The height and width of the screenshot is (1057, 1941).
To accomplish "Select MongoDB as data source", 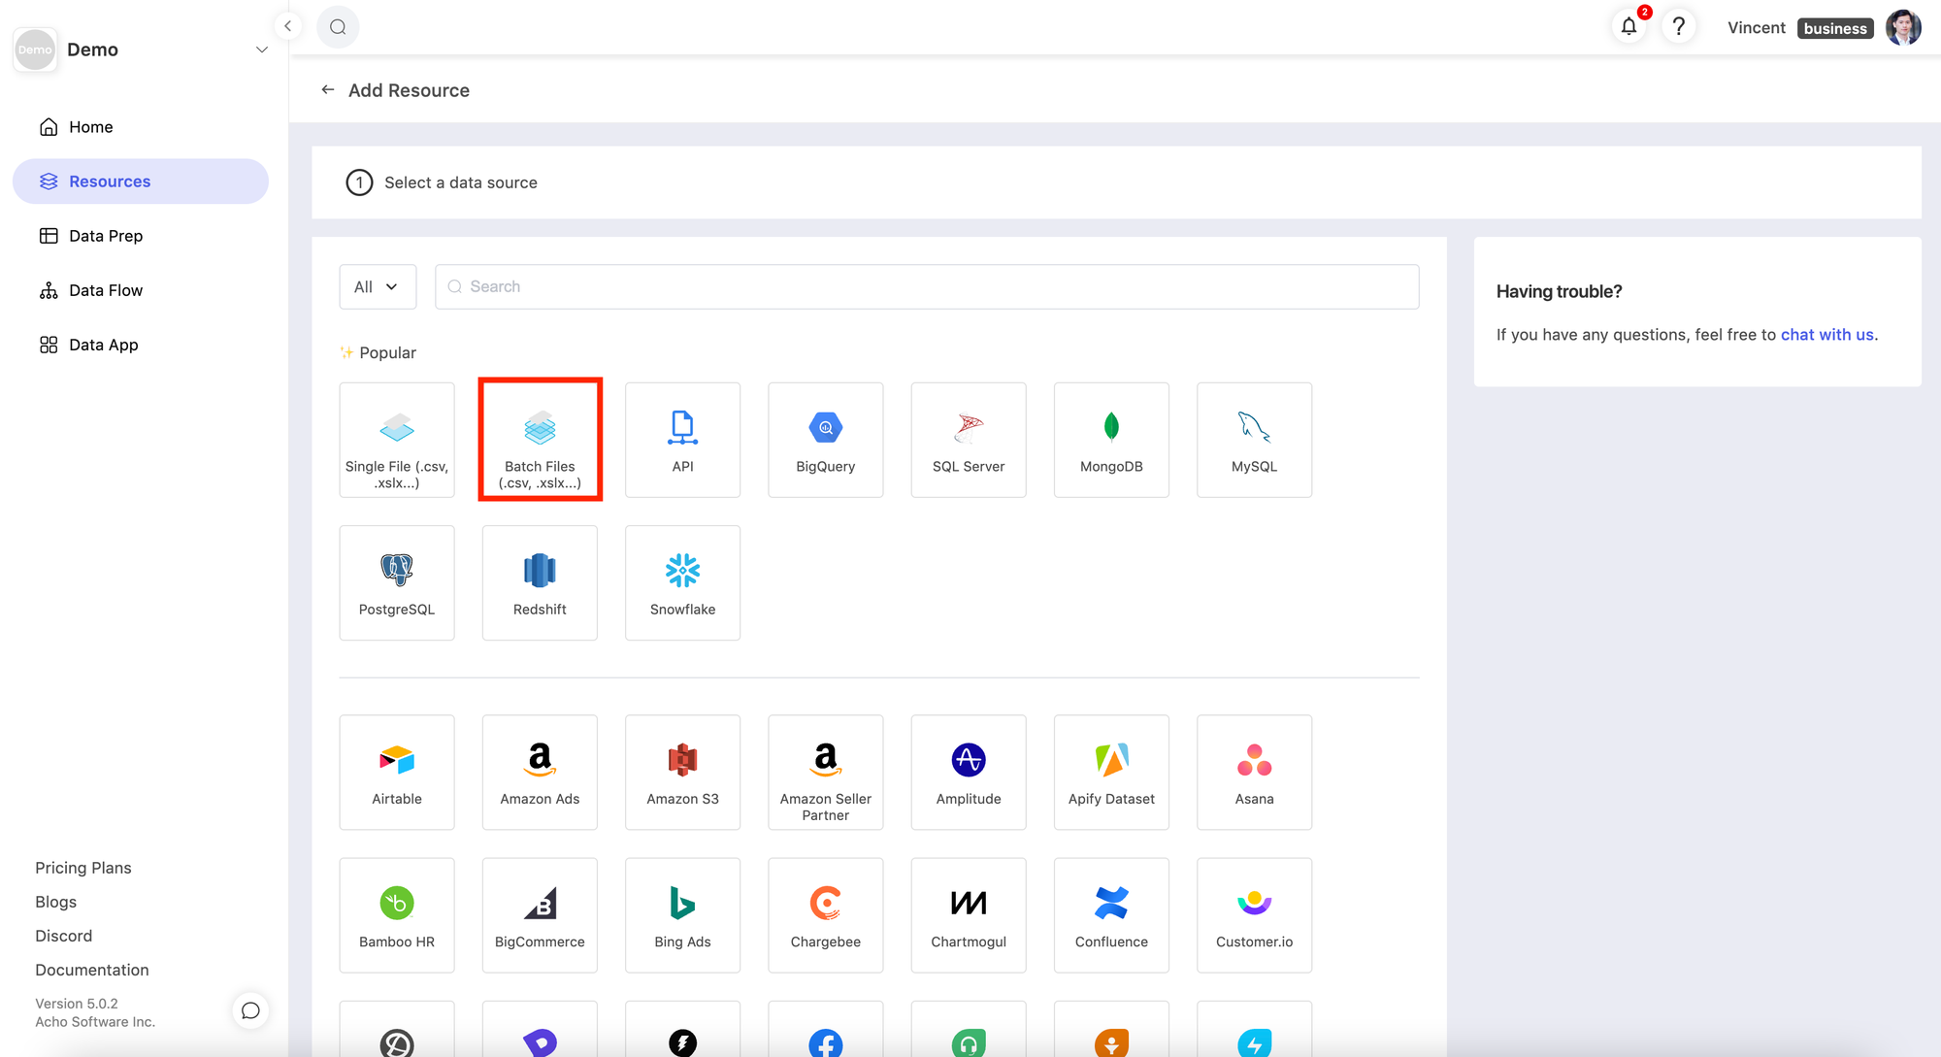I will (1111, 440).
